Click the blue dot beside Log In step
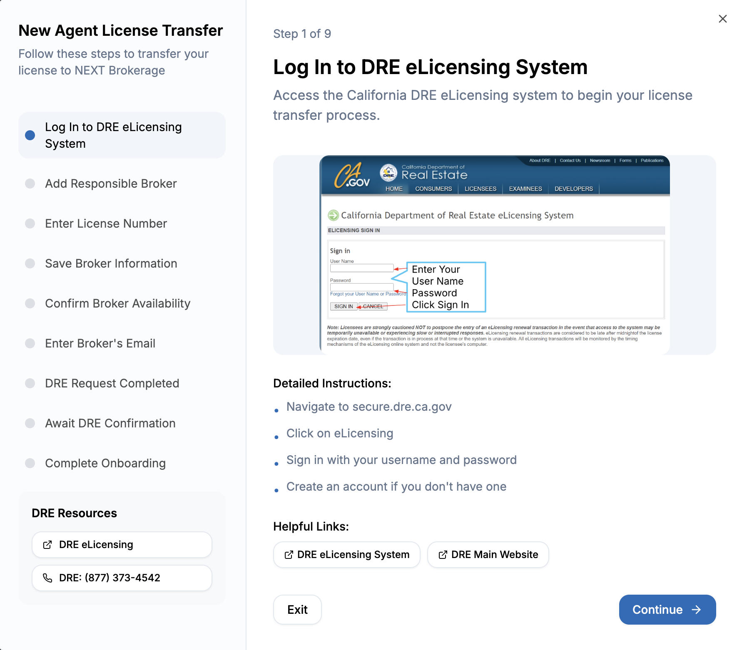 point(30,135)
